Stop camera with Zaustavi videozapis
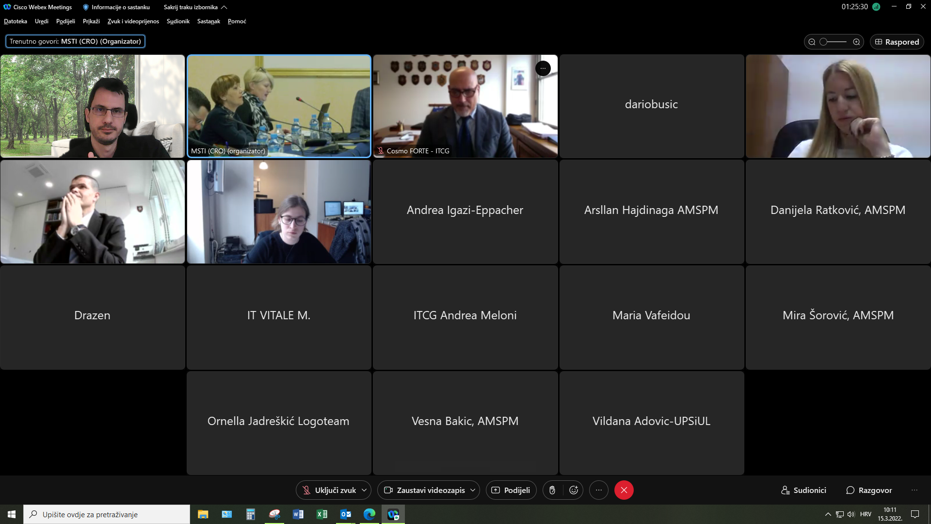 pyautogui.click(x=424, y=490)
